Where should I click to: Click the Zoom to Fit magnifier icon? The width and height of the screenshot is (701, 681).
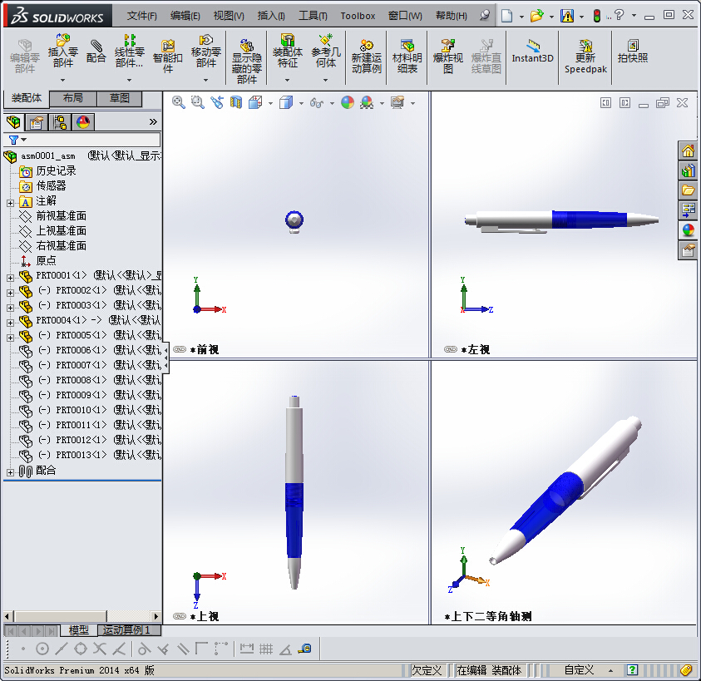[x=179, y=102]
